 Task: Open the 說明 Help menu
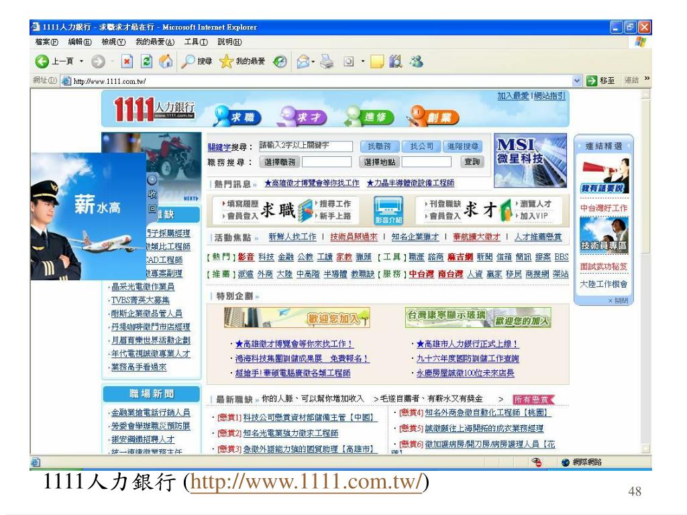coord(229,42)
